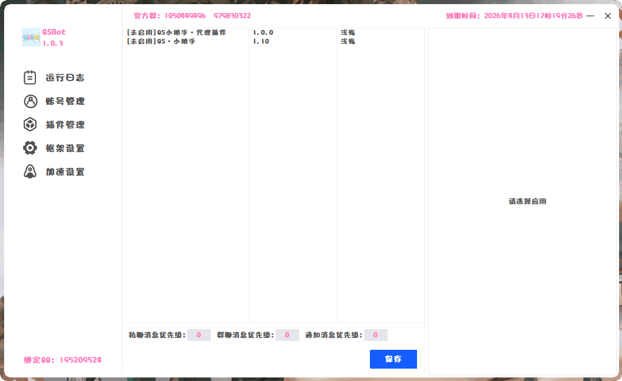
Task: Go to the 框架设置 menu label
Action: point(65,148)
